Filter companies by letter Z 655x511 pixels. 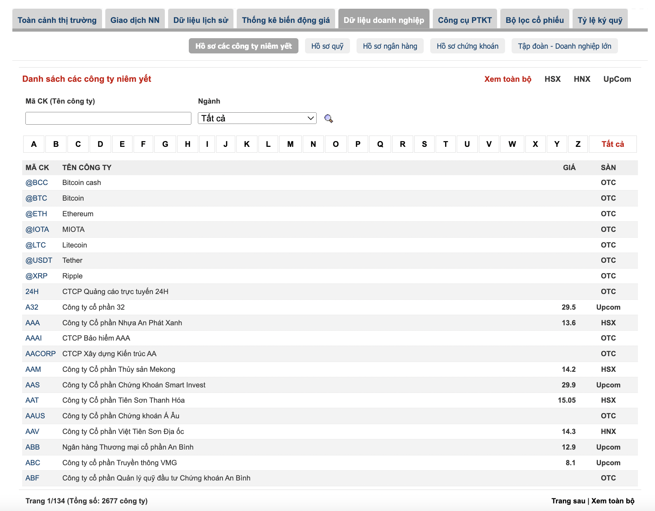coord(578,144)
